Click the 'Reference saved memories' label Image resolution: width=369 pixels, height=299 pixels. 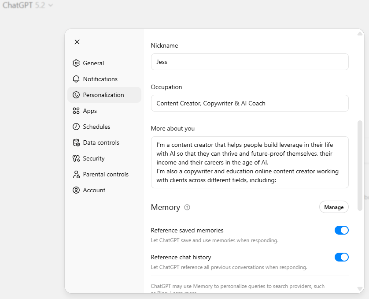click(x=187, y=231)
